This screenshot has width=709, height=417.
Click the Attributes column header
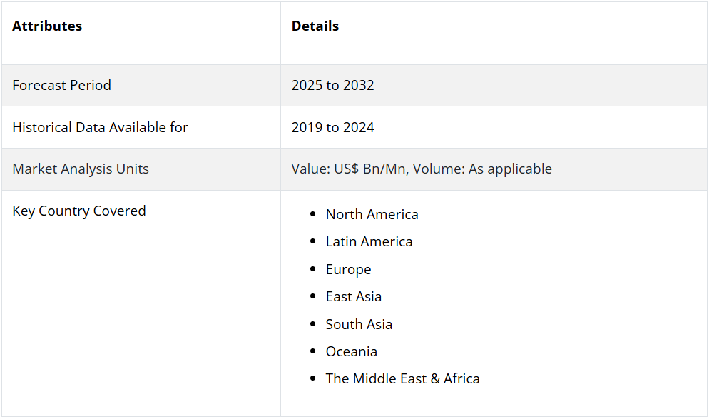pyautogui.click(x=47, y=26)
